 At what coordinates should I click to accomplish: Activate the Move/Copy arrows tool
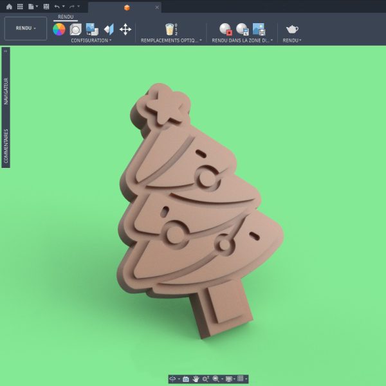(x=125, y=30)
